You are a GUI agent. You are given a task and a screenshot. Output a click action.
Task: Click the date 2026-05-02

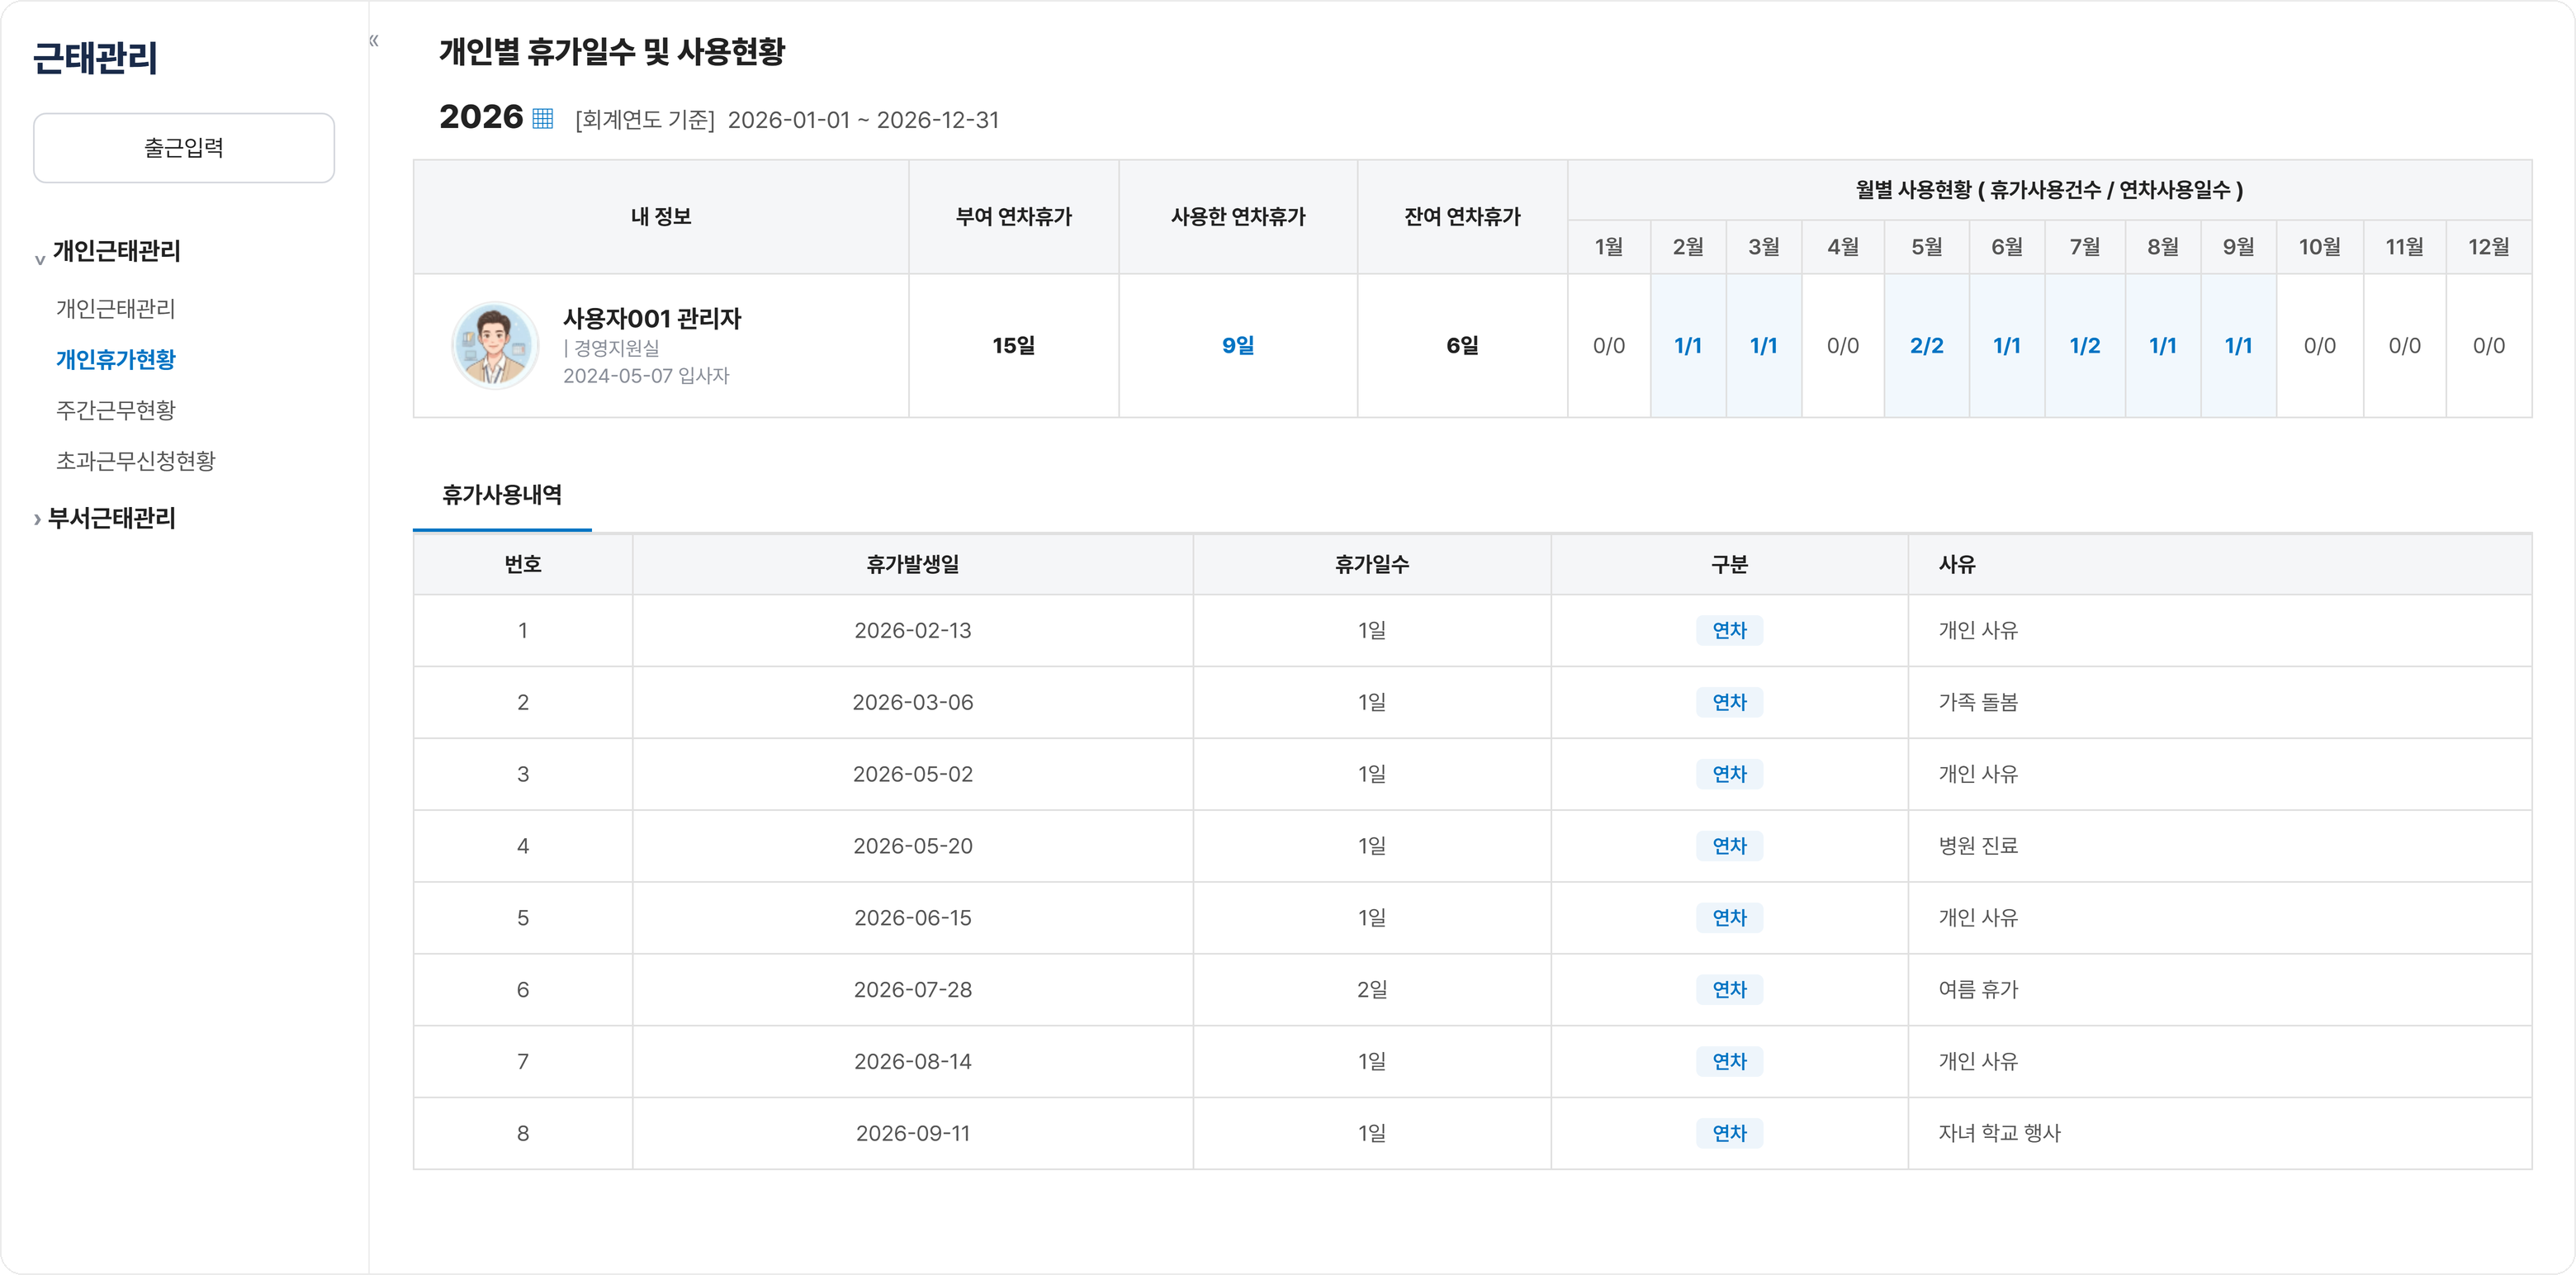[913, 775]
